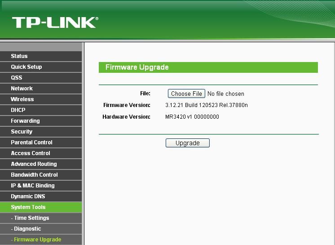The image size is (335, 245).
Task: Expand the Network menu
Action: (22, 89)
